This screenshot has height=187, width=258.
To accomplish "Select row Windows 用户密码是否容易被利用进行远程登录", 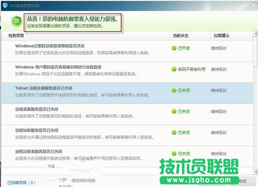I will tap(127, 72).
